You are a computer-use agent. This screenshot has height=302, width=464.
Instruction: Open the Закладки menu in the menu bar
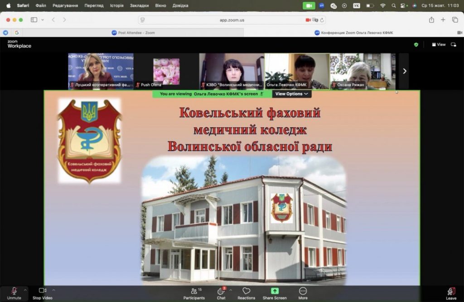(139, 5)
